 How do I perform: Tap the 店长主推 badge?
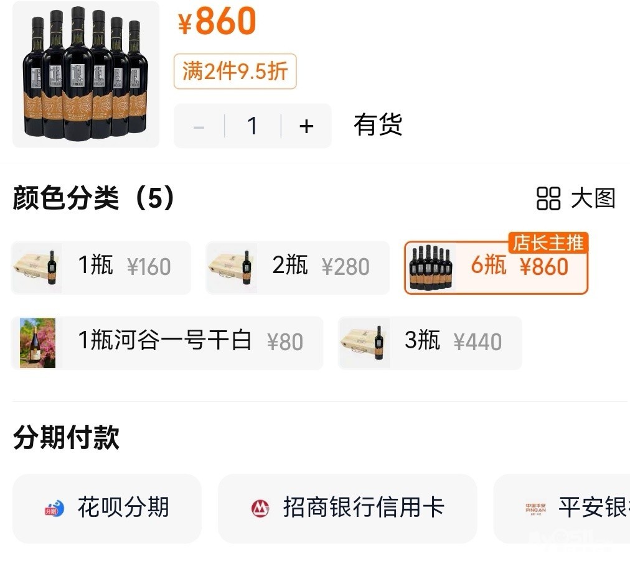click(x=548, y=243)
